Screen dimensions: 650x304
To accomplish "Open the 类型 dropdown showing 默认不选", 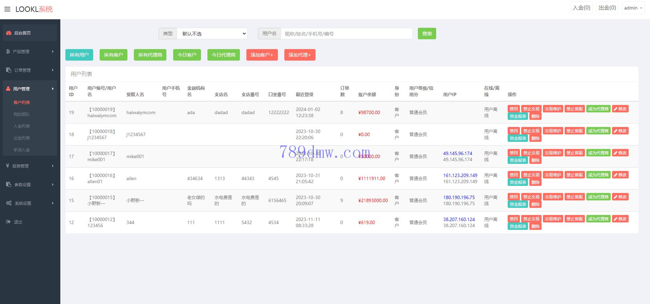I will [x=212, y=34].
